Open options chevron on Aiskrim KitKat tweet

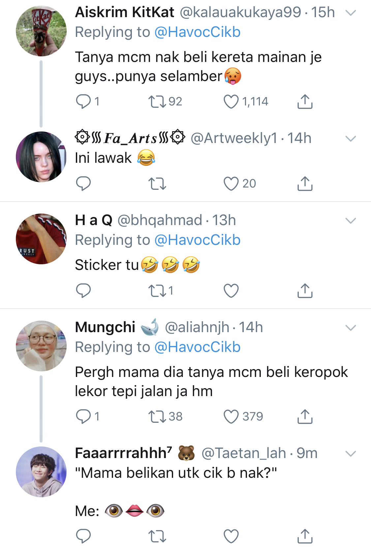coord(351,13)
